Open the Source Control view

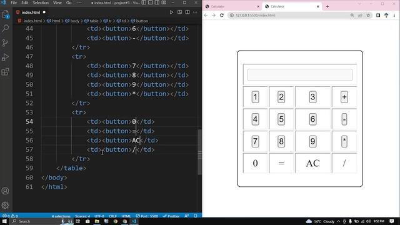(x=6, y=42)
